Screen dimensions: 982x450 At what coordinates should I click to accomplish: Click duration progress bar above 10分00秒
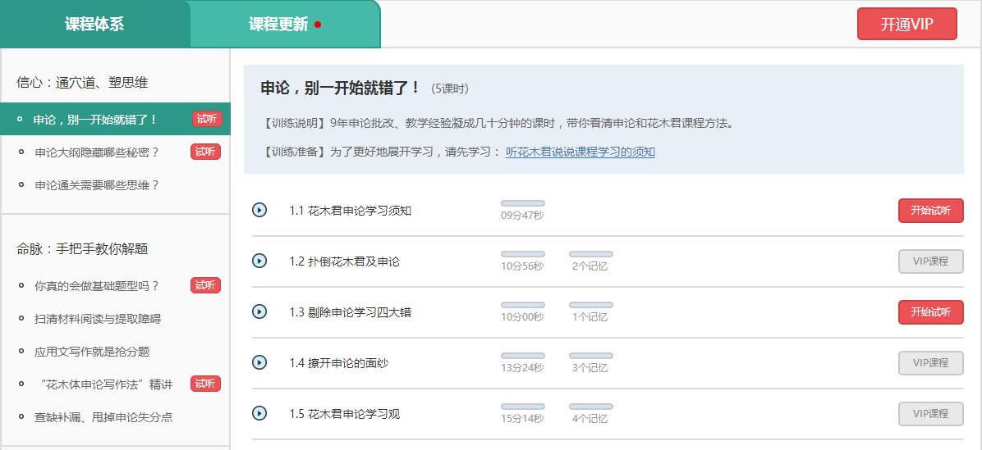pos(523,304)
